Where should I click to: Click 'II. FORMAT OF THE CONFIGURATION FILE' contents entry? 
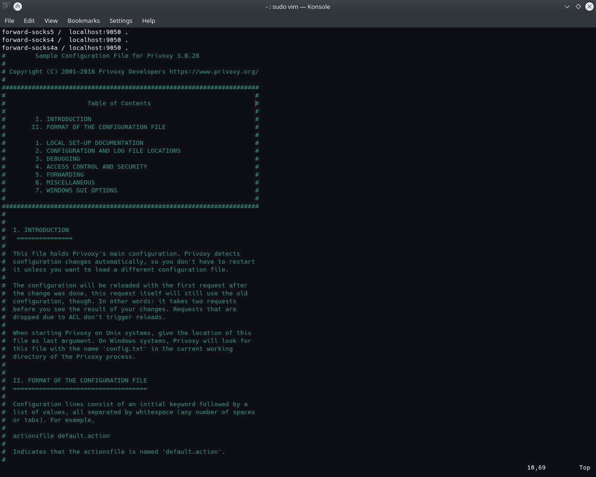[99, 127]
